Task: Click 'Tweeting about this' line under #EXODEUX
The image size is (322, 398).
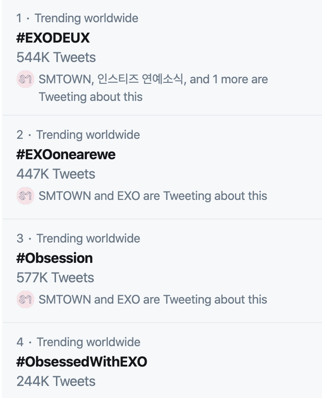Action: [x=91, y=97]
